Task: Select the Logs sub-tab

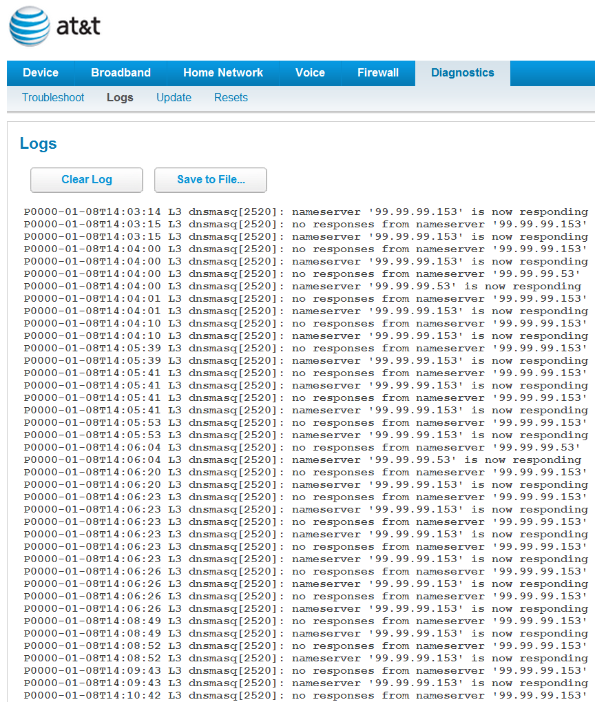Action: (120, 98)
